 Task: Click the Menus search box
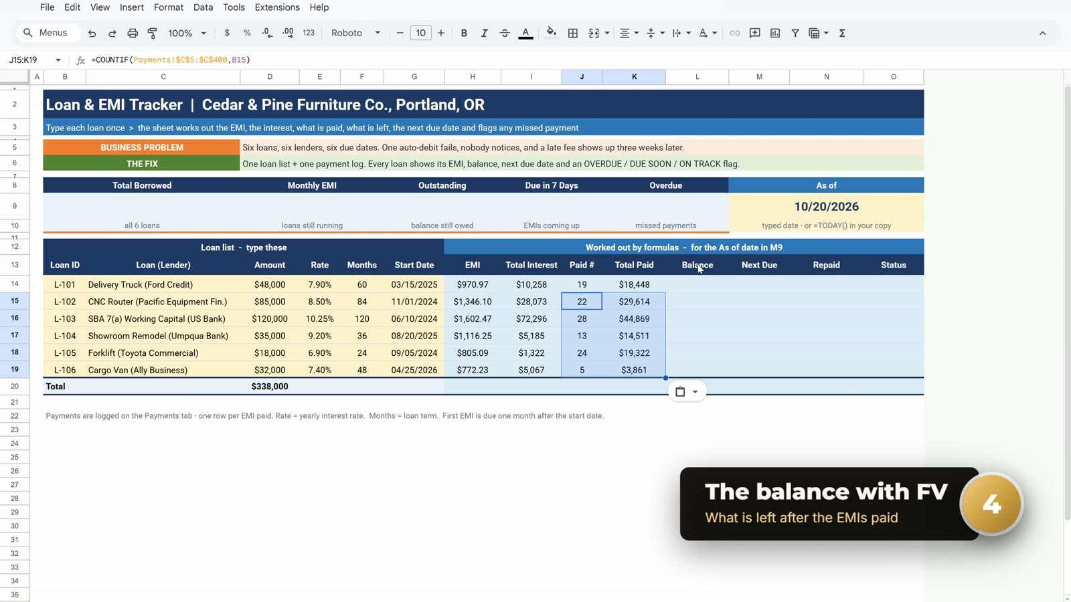click(48, 33)
